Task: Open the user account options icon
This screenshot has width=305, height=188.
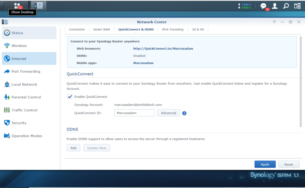Action: pyautogui.click(x=275, y=6)
